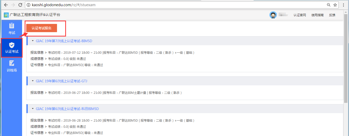Click the page vertical scrollbar
Viewport: 349px width, 136px height.
346,78
